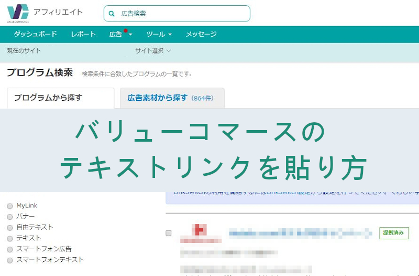Expand the 広告 dropdown menu
This screenshot has width=419, height=276.
(x=120, y=34)
